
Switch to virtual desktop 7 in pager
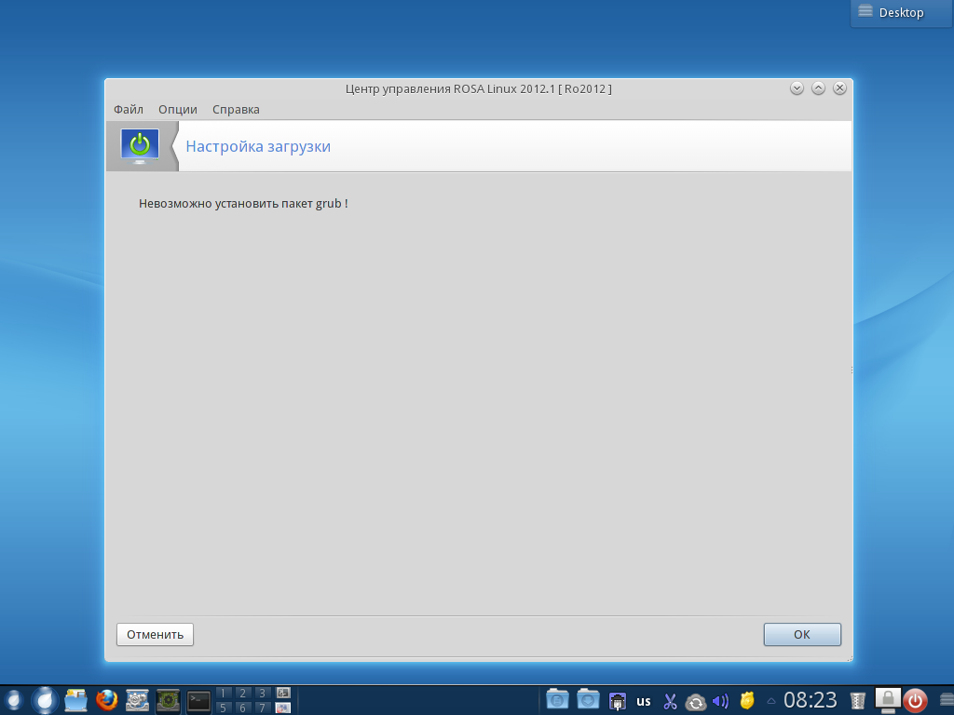pyautogui.click(x=262, y=708)
